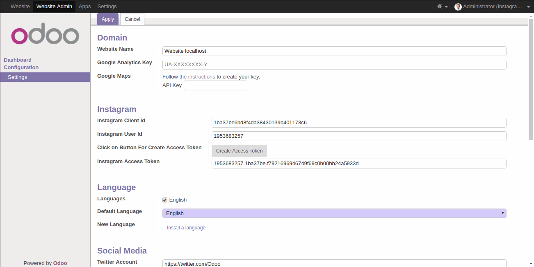Open the Default Language dropdown

tap(334, 213)
